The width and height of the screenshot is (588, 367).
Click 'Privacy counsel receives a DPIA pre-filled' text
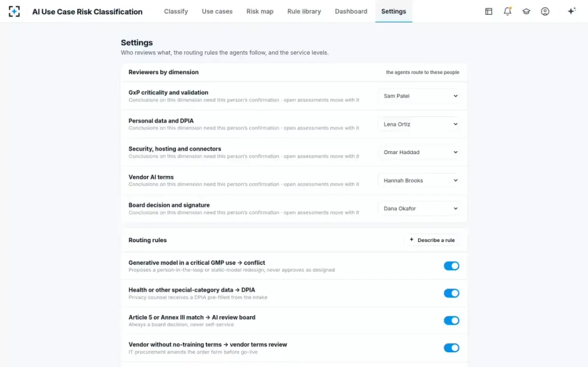198,297
